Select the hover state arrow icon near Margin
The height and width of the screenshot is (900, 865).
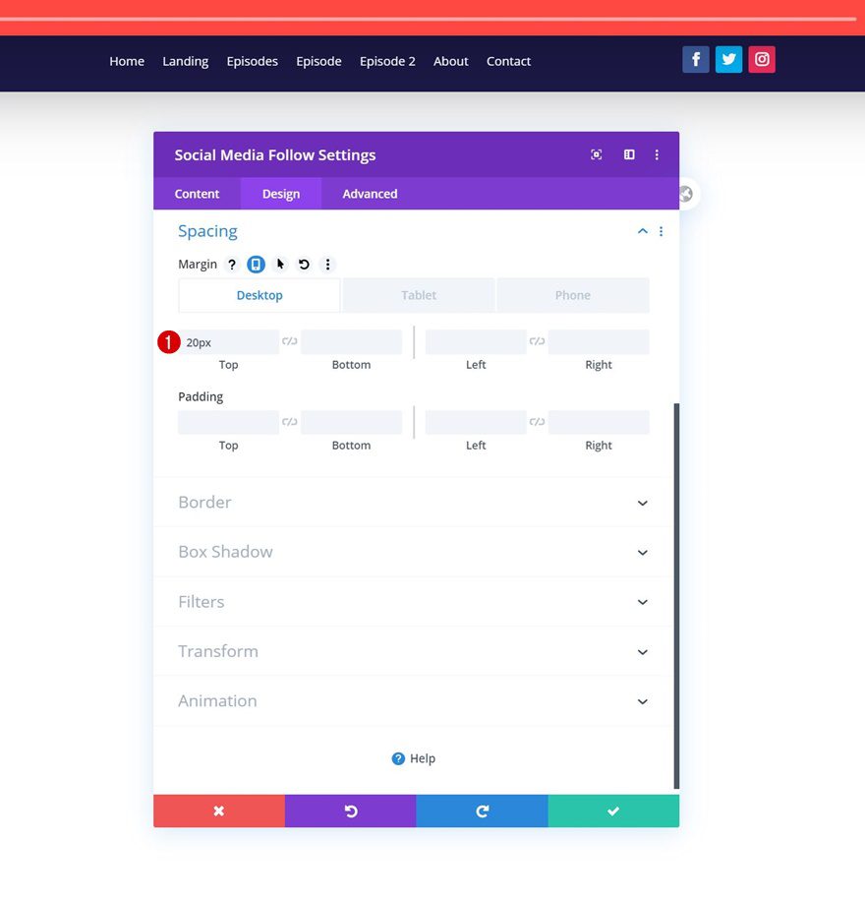[x=280, y=264]
